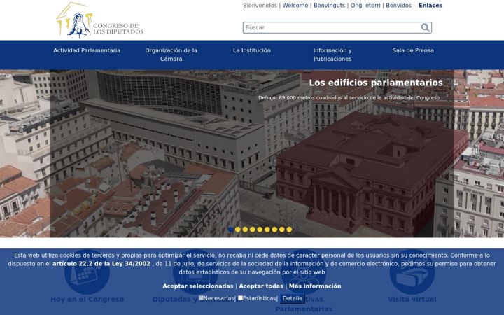Screen dimensions: 504x315
Task: Open the Visita virtual headset icon
Action: [x=412, y=272]
